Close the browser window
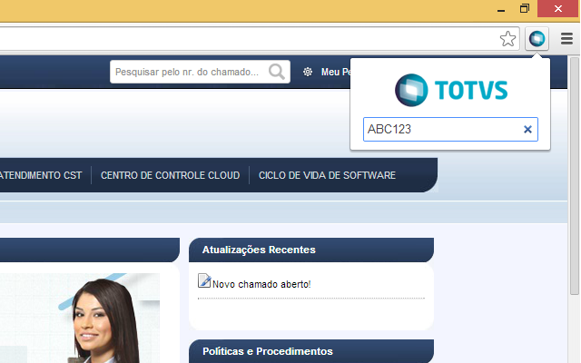The height and width of the screenshot is (363, 581). (558, 8)
